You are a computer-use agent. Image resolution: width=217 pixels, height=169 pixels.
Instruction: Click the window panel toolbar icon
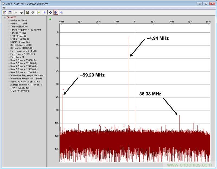[x=10, y=12]
